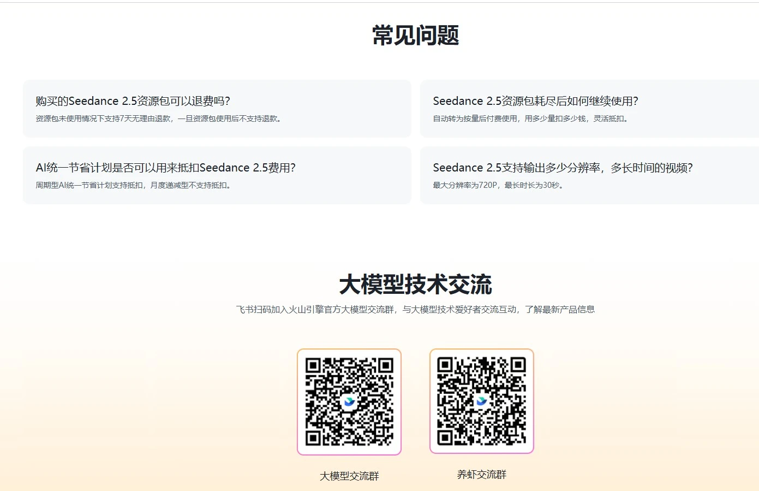Click the 常见问题 heading
Viewport: 759px width, 491px height.
point(416,36)
